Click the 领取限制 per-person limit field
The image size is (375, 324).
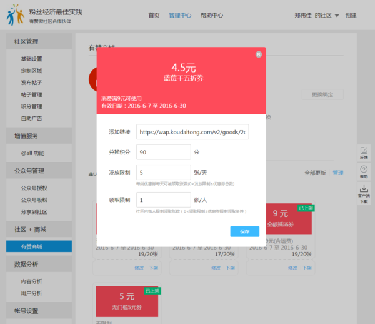(164, 200)
